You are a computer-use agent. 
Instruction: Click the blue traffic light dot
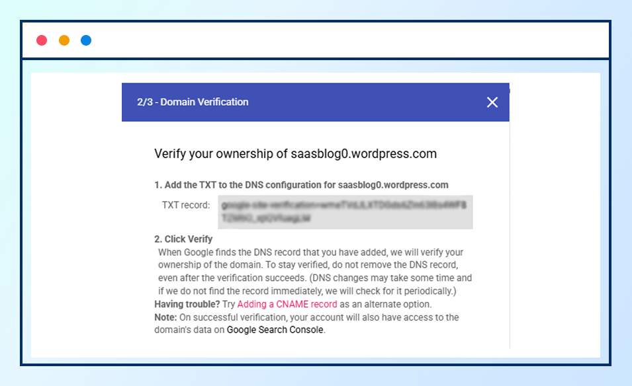tap(85, 40)
